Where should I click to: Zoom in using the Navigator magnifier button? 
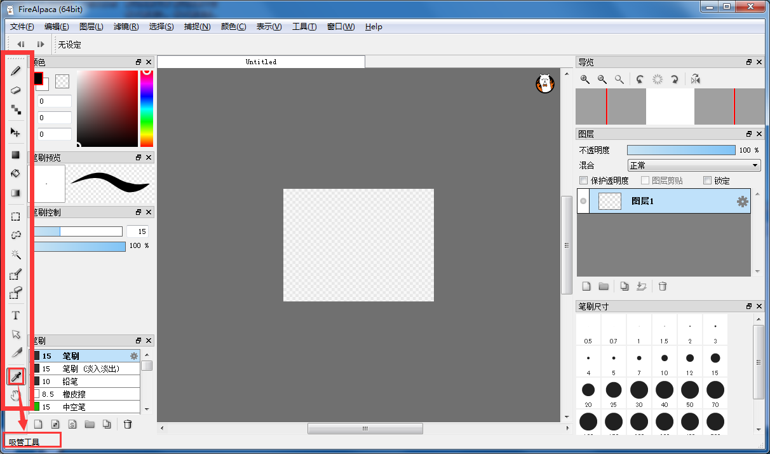(584, 79)
